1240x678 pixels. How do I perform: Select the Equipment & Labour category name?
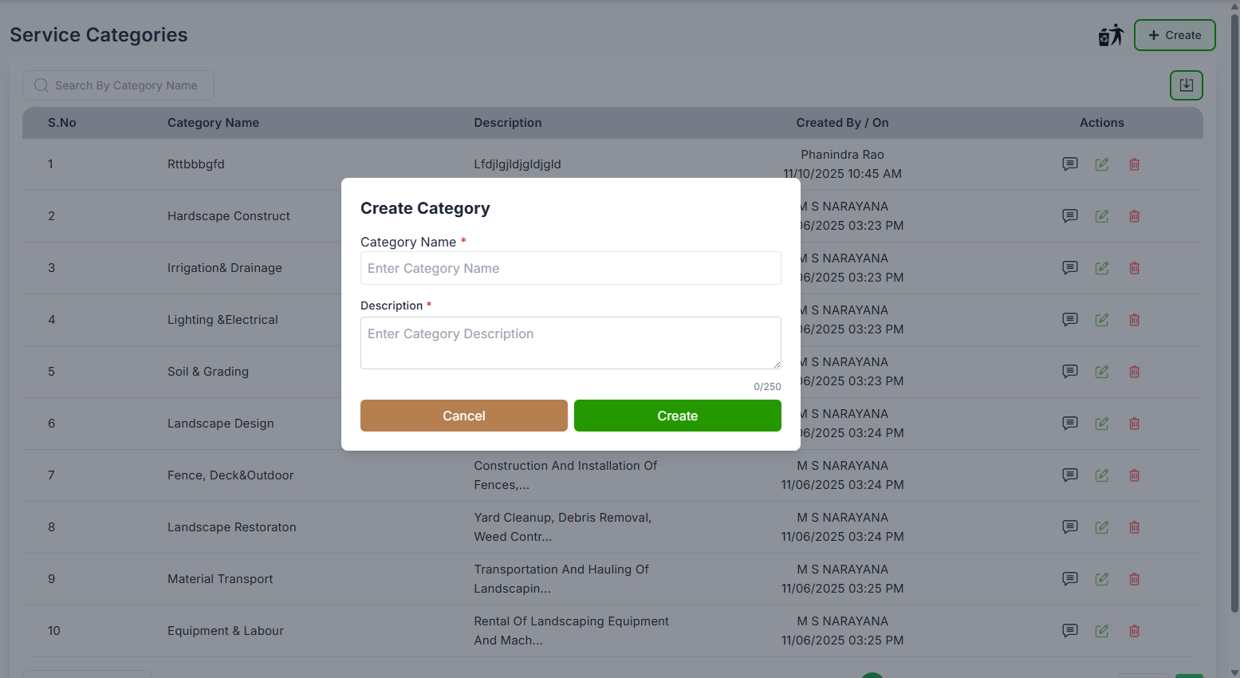pos(226,631)
